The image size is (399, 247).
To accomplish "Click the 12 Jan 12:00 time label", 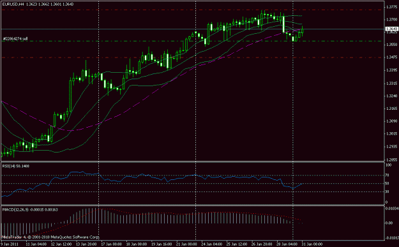I will (x=61, y=244).
